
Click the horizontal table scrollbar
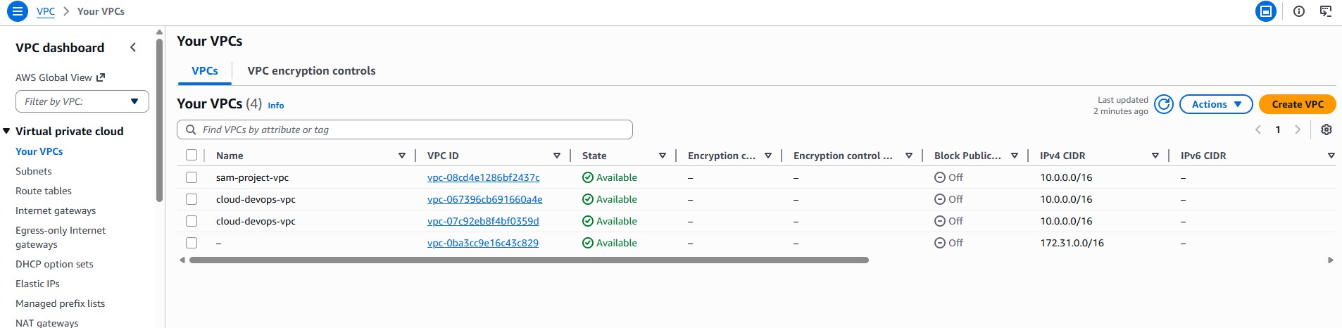[x=529, y=260]
